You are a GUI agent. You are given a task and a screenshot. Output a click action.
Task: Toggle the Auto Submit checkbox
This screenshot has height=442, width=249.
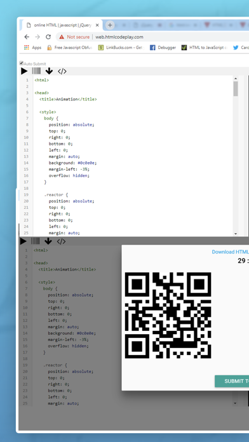(x=22, y=63)
